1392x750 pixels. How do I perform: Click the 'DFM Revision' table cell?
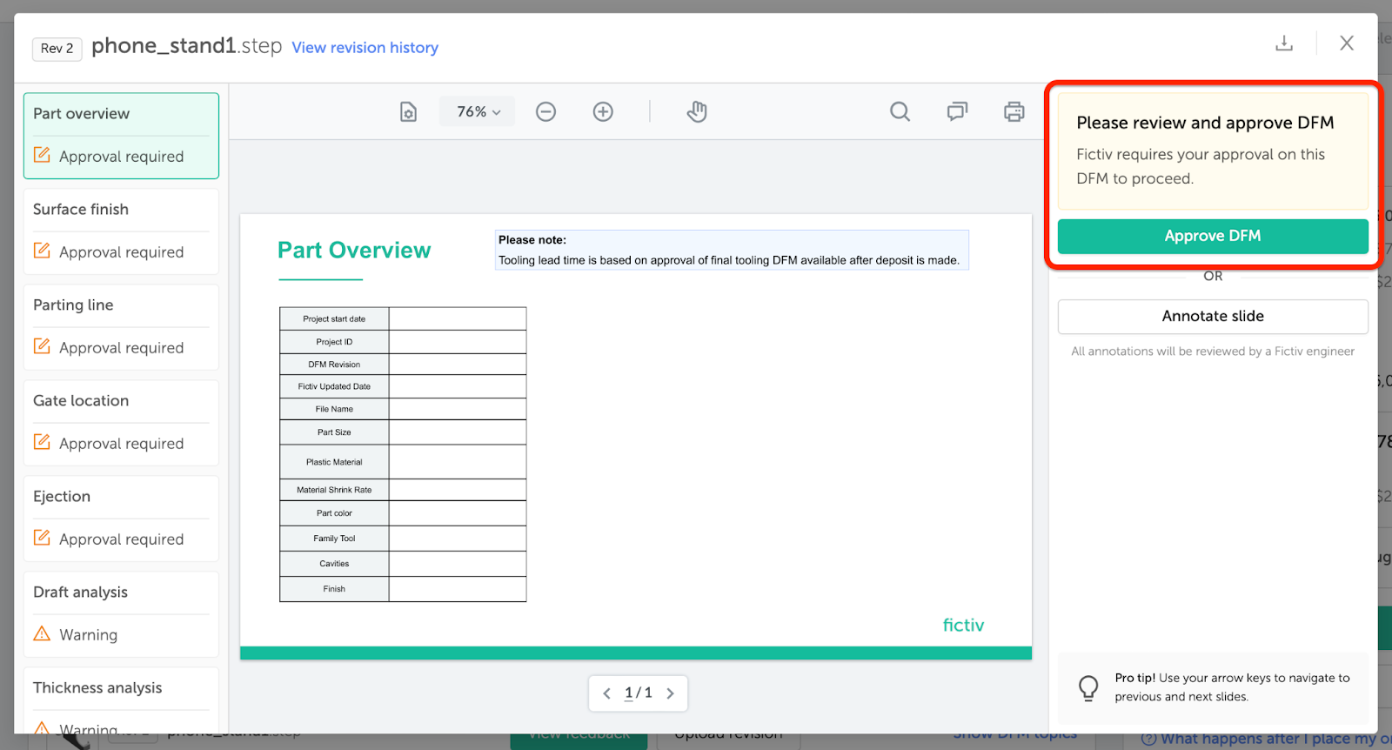[x=334, y=365]
